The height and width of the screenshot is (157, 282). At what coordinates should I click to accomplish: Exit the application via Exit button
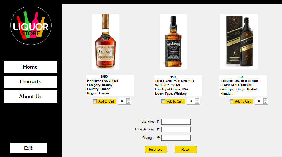click(28, 148)
